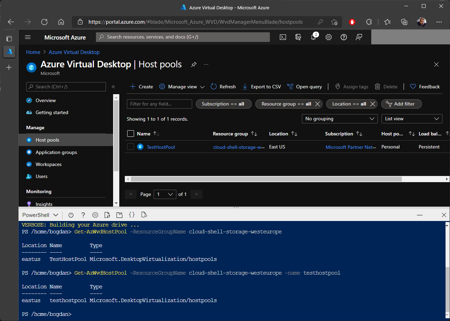Viewport: 450px width, 321px height.
Task: Go back in the browser
Action: click(11, 22)
